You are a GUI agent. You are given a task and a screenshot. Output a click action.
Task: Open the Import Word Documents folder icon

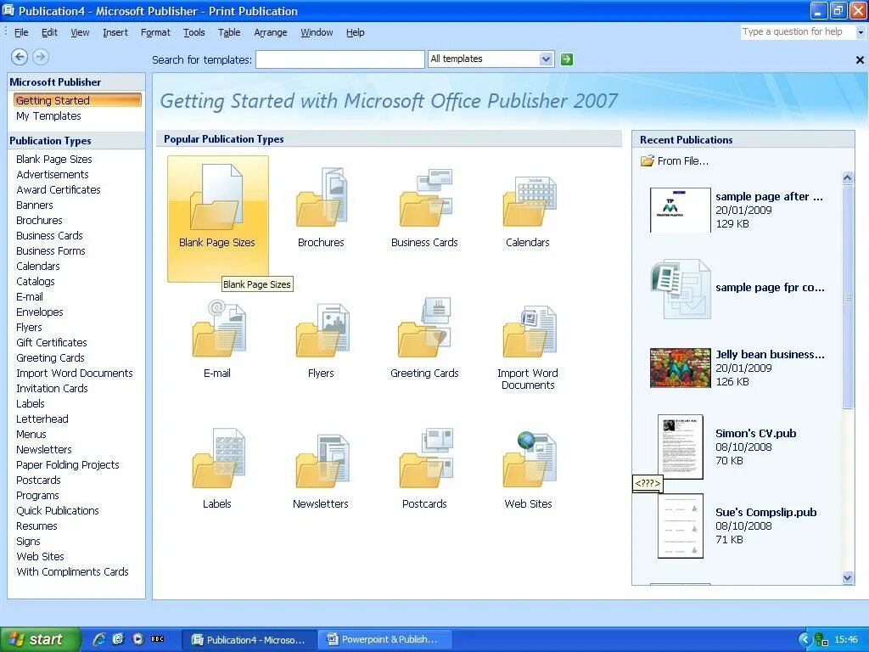pos(529,331)
